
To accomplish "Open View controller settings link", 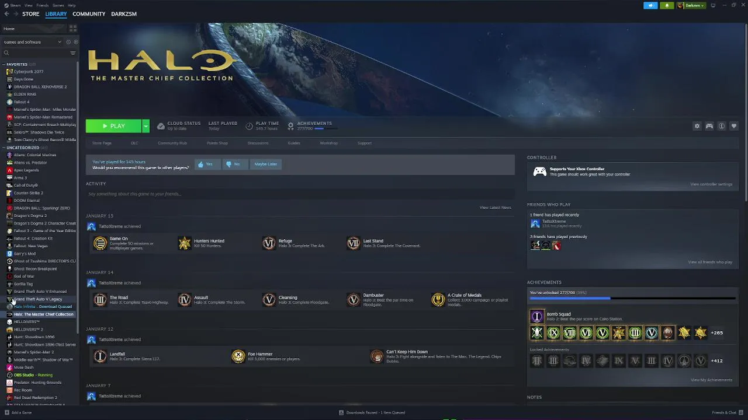I will pos(711,184).
